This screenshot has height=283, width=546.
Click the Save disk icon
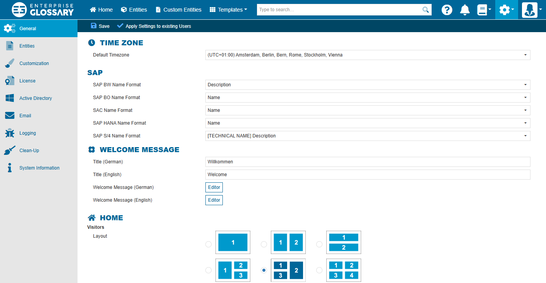pos(94,26)
